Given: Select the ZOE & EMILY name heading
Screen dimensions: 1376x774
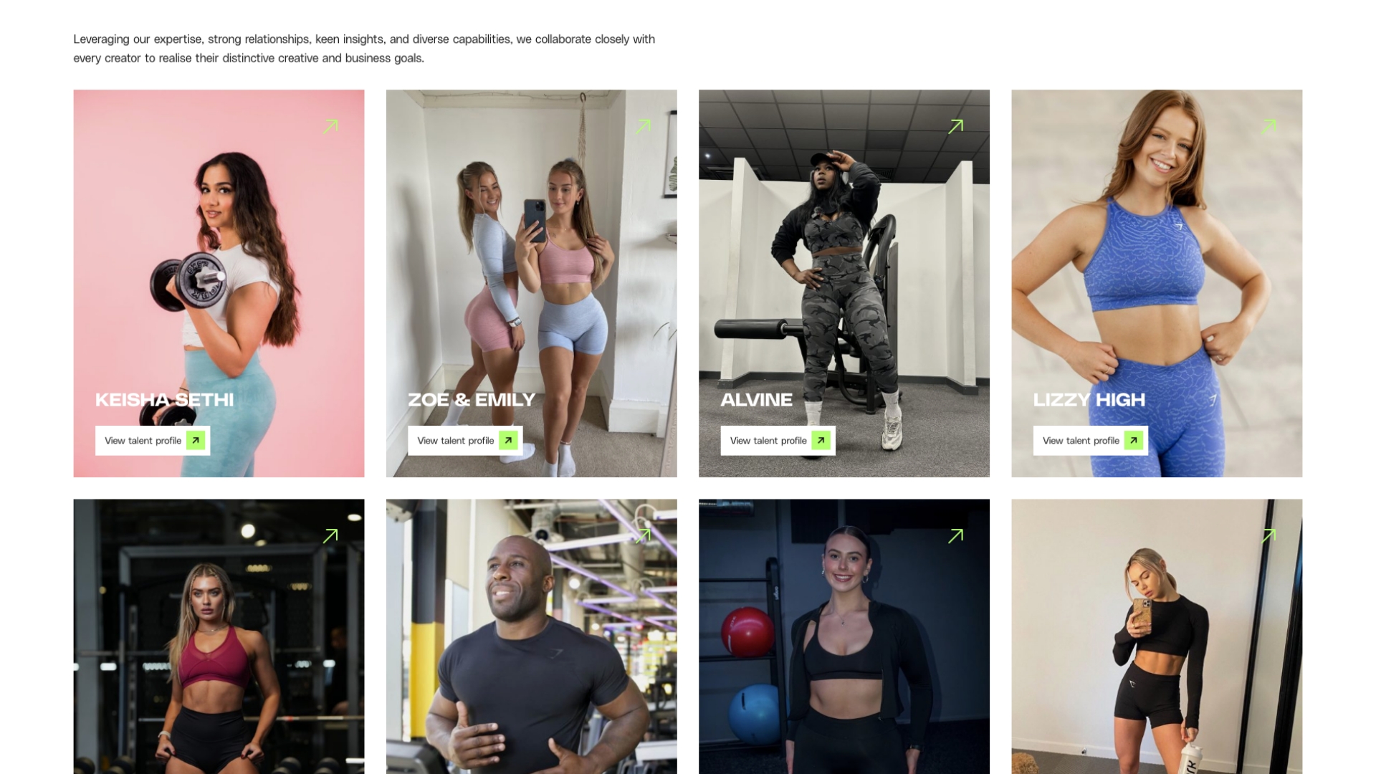Looking at the screenshot, I should (x=472, y=400).
